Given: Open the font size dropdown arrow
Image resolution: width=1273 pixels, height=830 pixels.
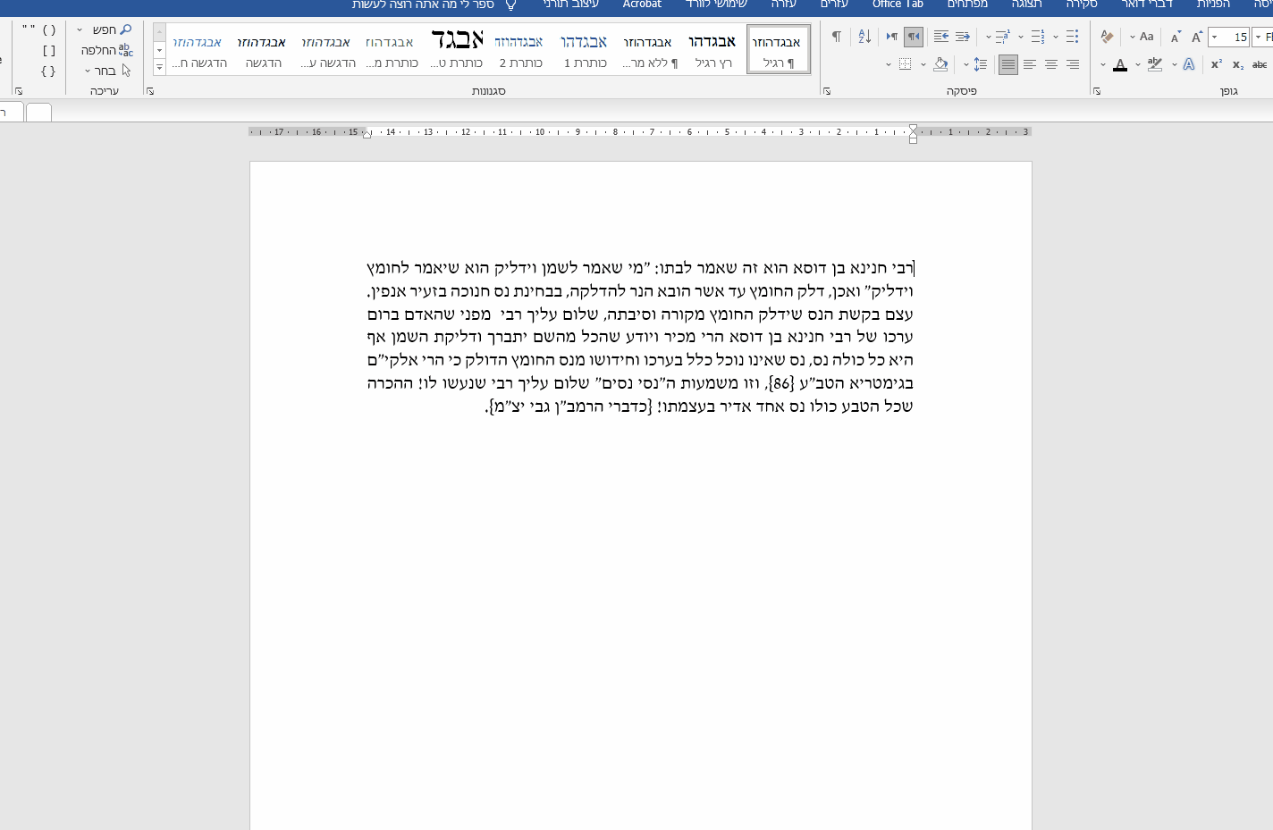Looking at the screenshot, I should click(1214, 37).
